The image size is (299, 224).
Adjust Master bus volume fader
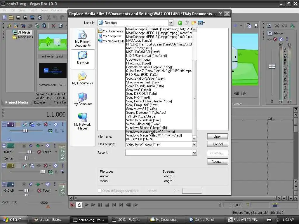pyautogui.click(x=272, y=66)
